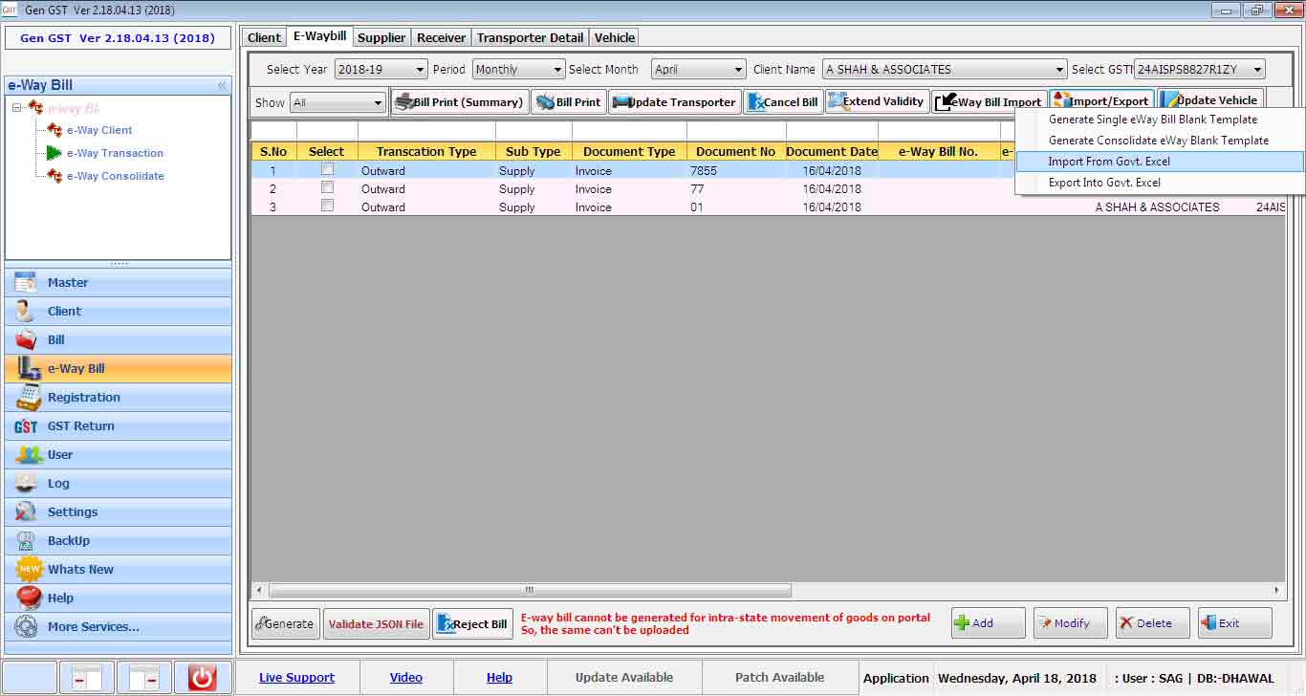Select e-Way Consolidate in the tree

tap(115, 176)
